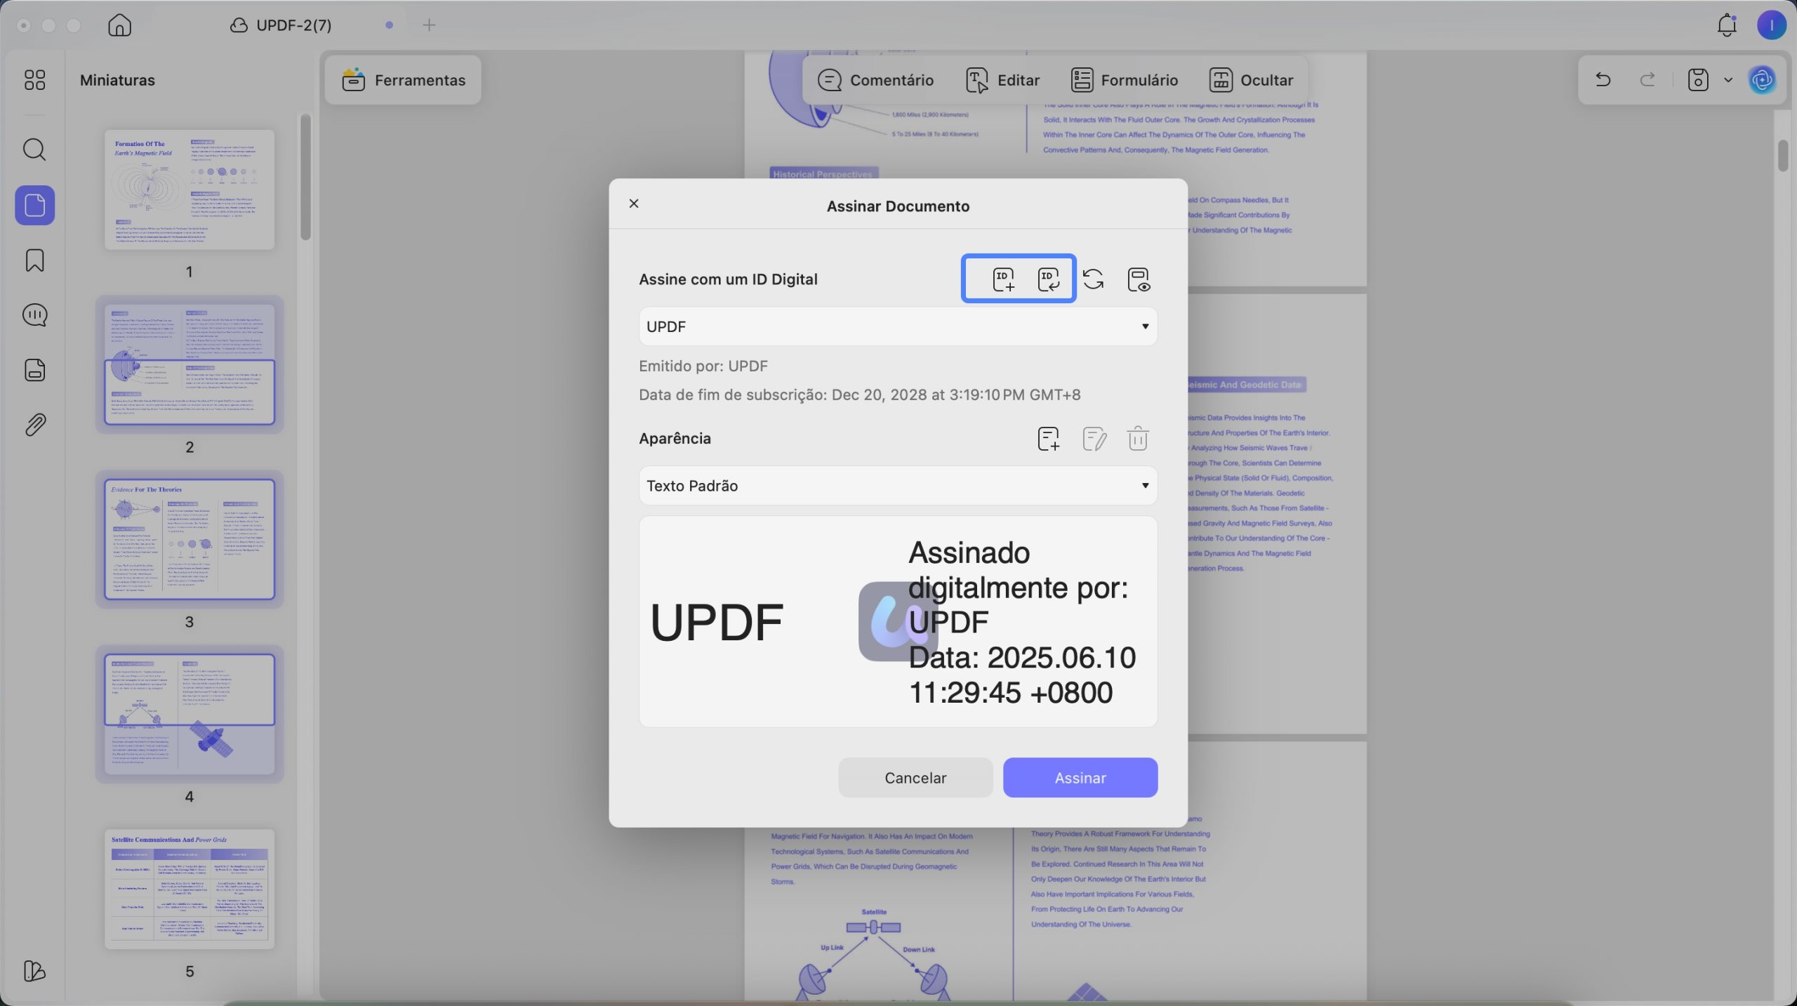Select page 2 thumbnail
The image size is (1797, 1006).
(190, 364)
